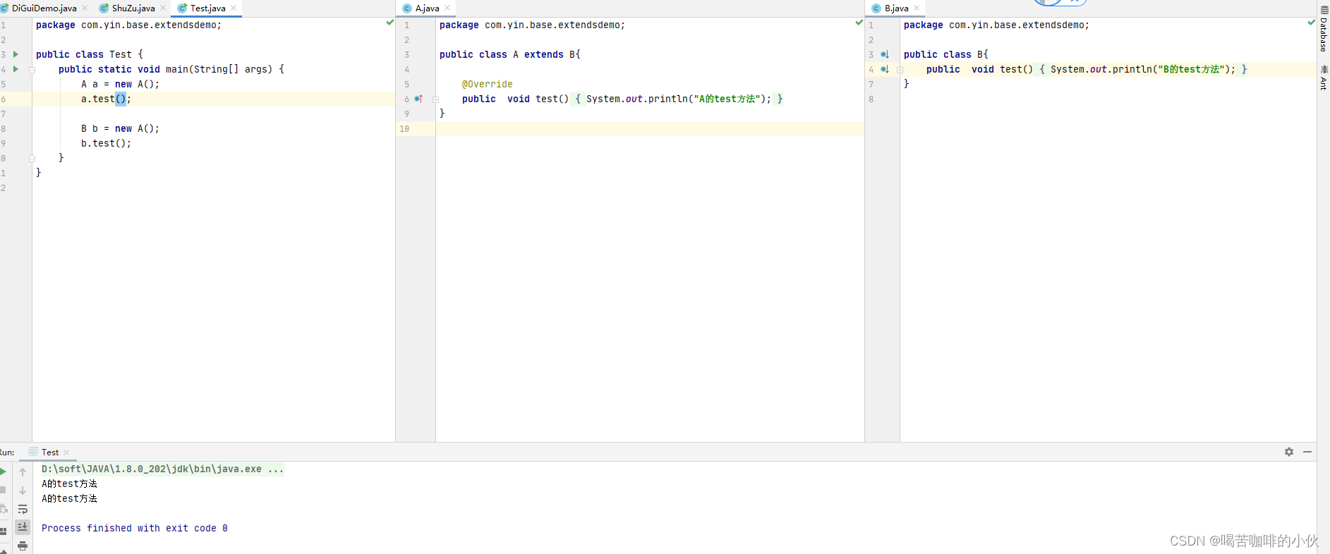The height and width of the screenshot is (554, 1330).
Task: Click overridden marker beside B.java test method
Action: coord(884,69)
